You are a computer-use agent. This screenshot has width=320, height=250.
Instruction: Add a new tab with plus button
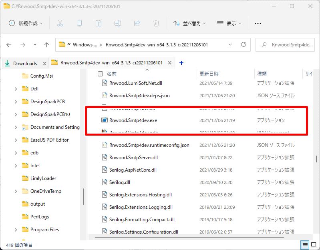[181, 63]
